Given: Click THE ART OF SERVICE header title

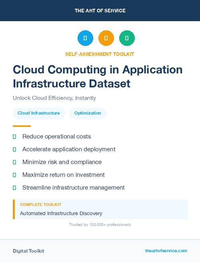Looking at the screenshot, I should click(100, 10).
